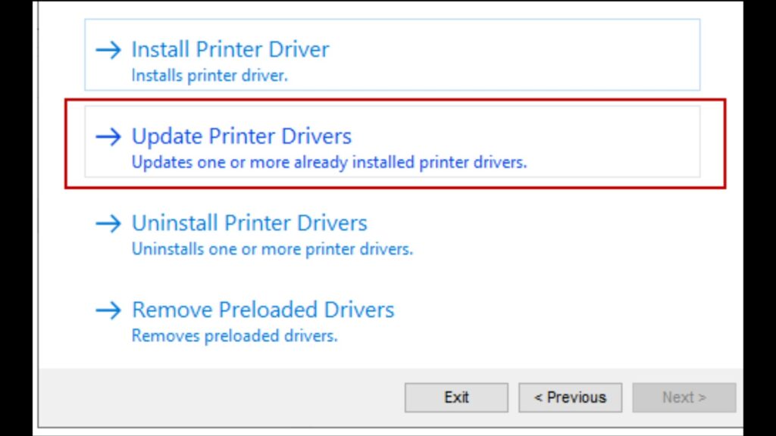Image resolution: width=776 pixels, height=436 pixels.
Task: Click the 'Installs printer driver.' description text
Action: pos(209,76)
